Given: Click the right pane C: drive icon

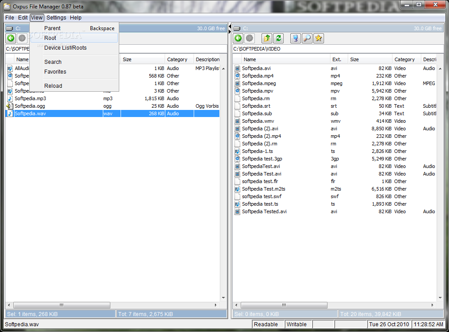Looking at the screenshot, I should pos(237,28).
